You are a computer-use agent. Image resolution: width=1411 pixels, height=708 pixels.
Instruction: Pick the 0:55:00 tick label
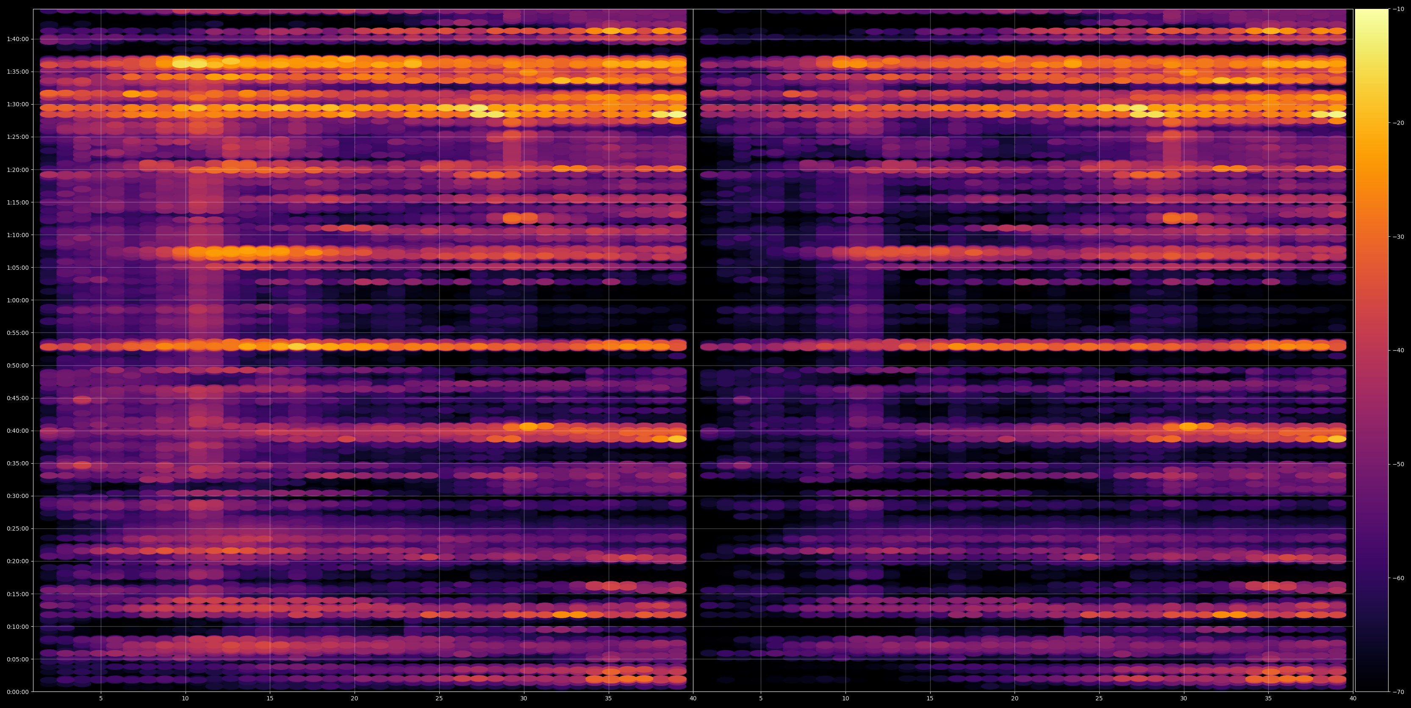[18, 333]
